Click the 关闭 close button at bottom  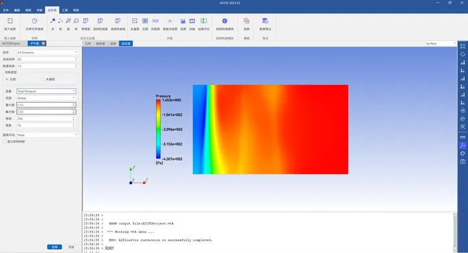pos(71,247)
